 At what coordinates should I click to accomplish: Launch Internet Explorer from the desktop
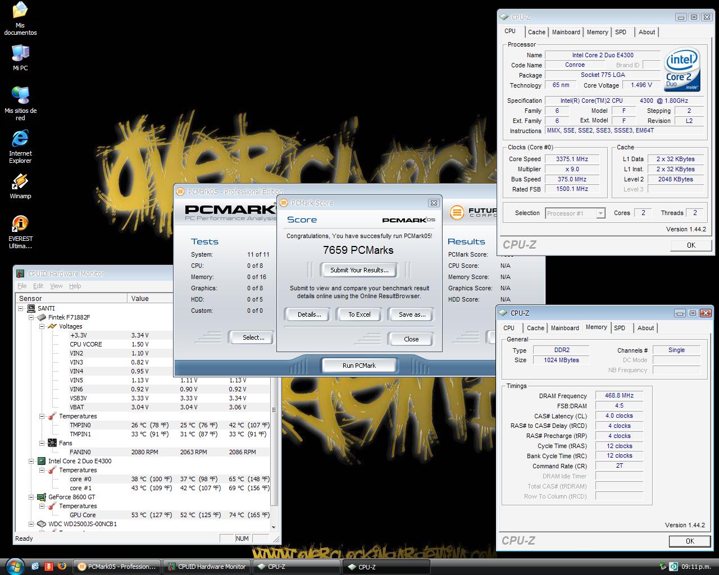(20, 147)
